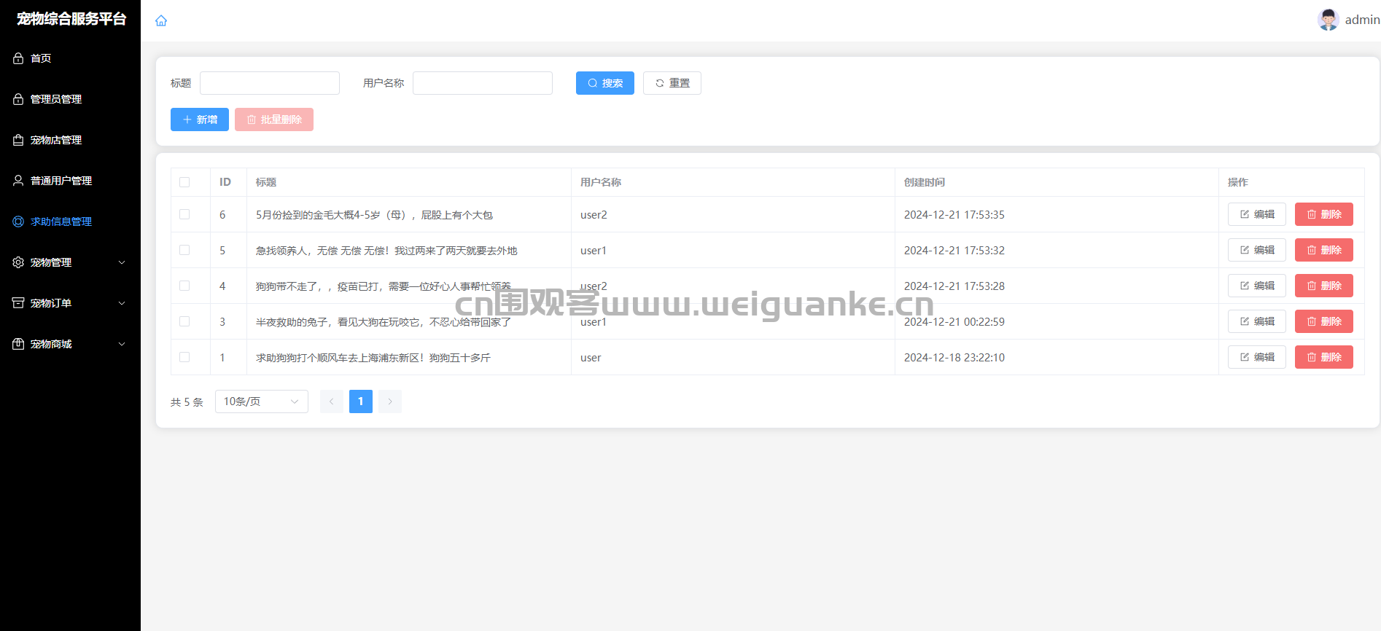This screenshot has height=631, width=1381.
Task: Delete the row created 2024-12-21 00:22:59
Action: pyautogui.click(x=1324, y=321)
